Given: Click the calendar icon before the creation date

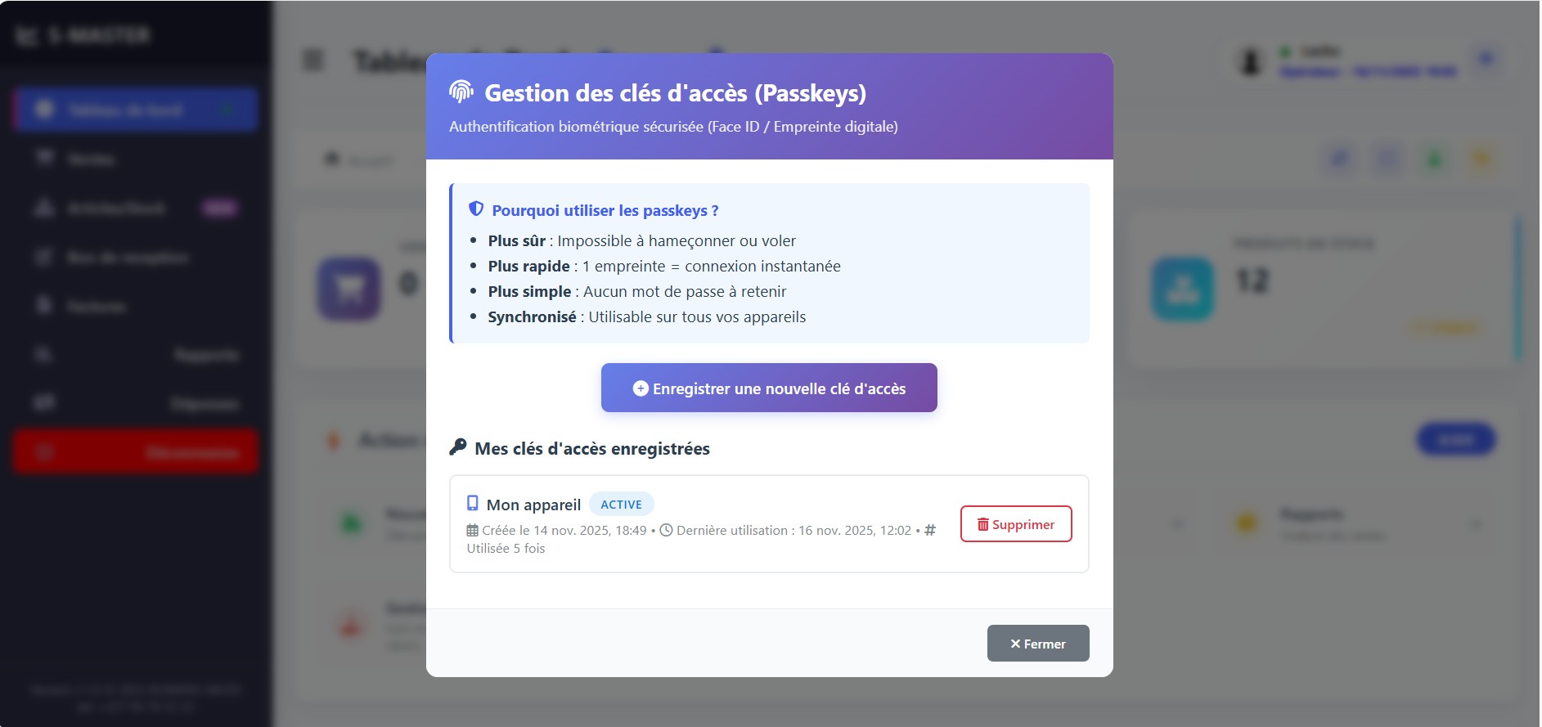Looking at the screenshot, I should [x=473, y=530].
